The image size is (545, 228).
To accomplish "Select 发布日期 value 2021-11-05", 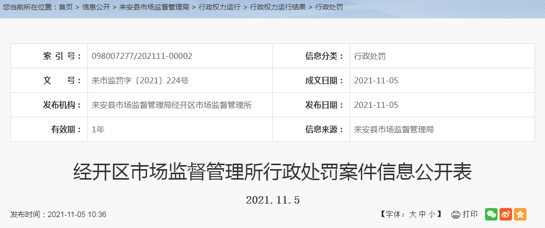I will (x=376, y=105).
